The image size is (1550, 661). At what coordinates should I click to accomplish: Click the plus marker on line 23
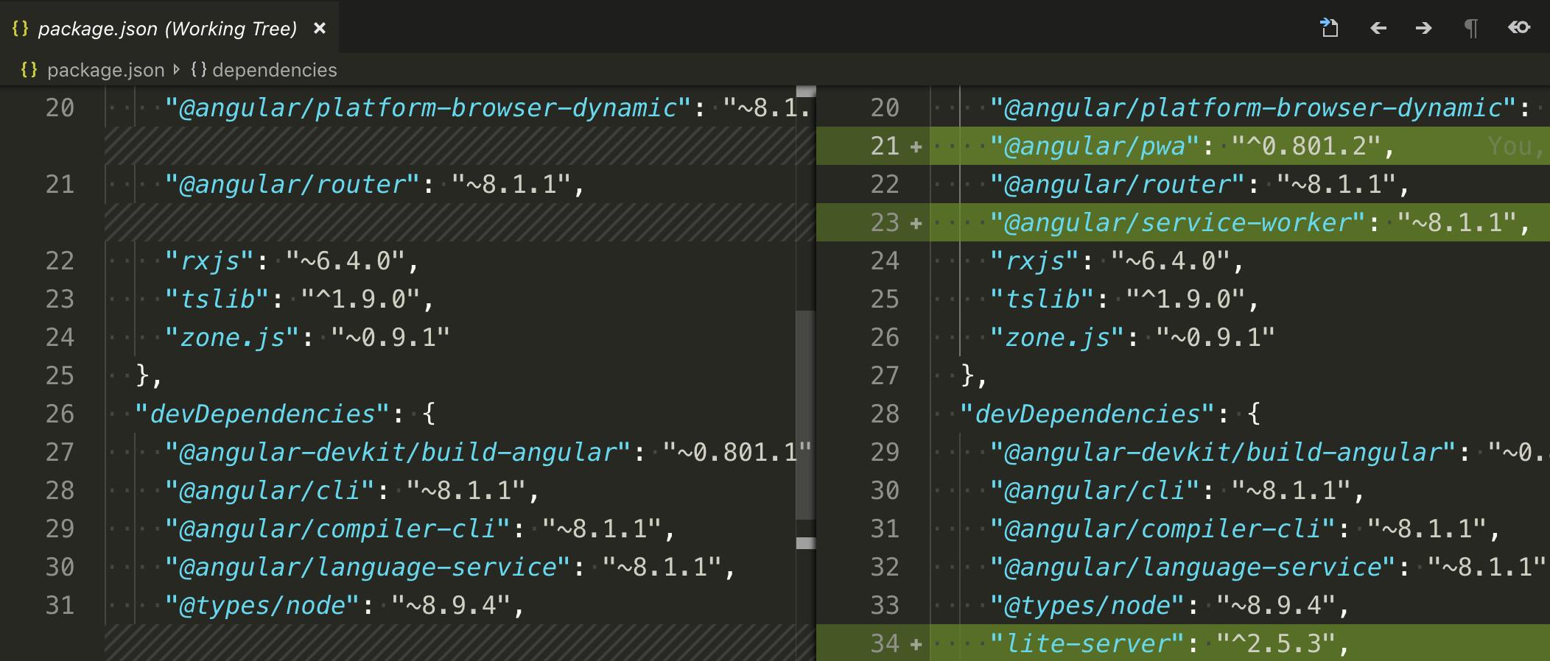pos(916,223)
